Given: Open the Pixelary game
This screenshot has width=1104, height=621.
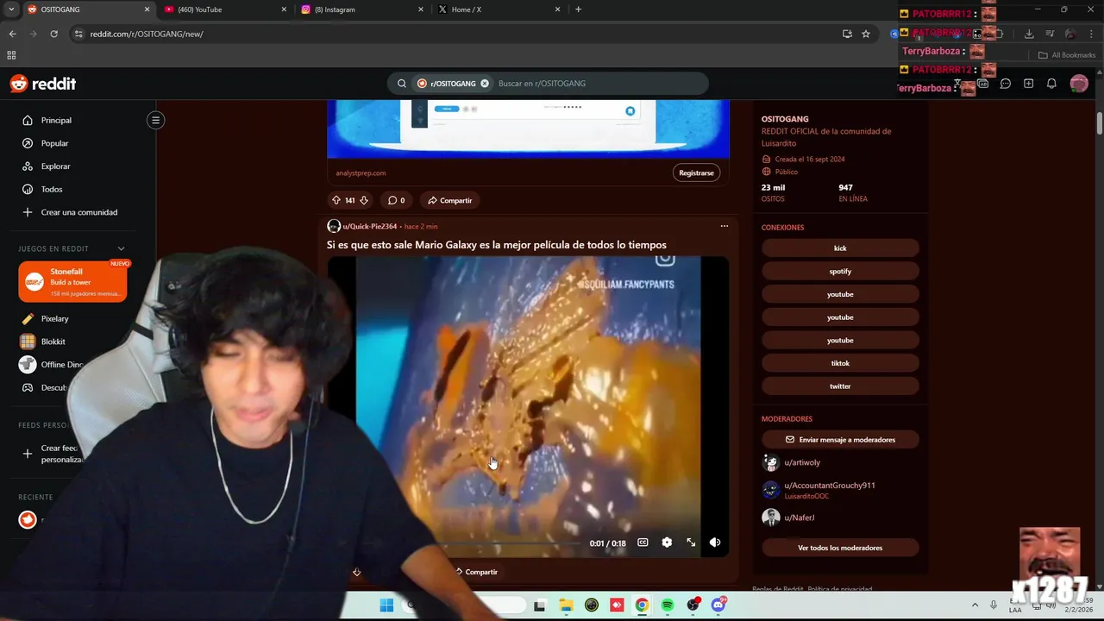Looking at the screenshot, I should coord(54,318).
